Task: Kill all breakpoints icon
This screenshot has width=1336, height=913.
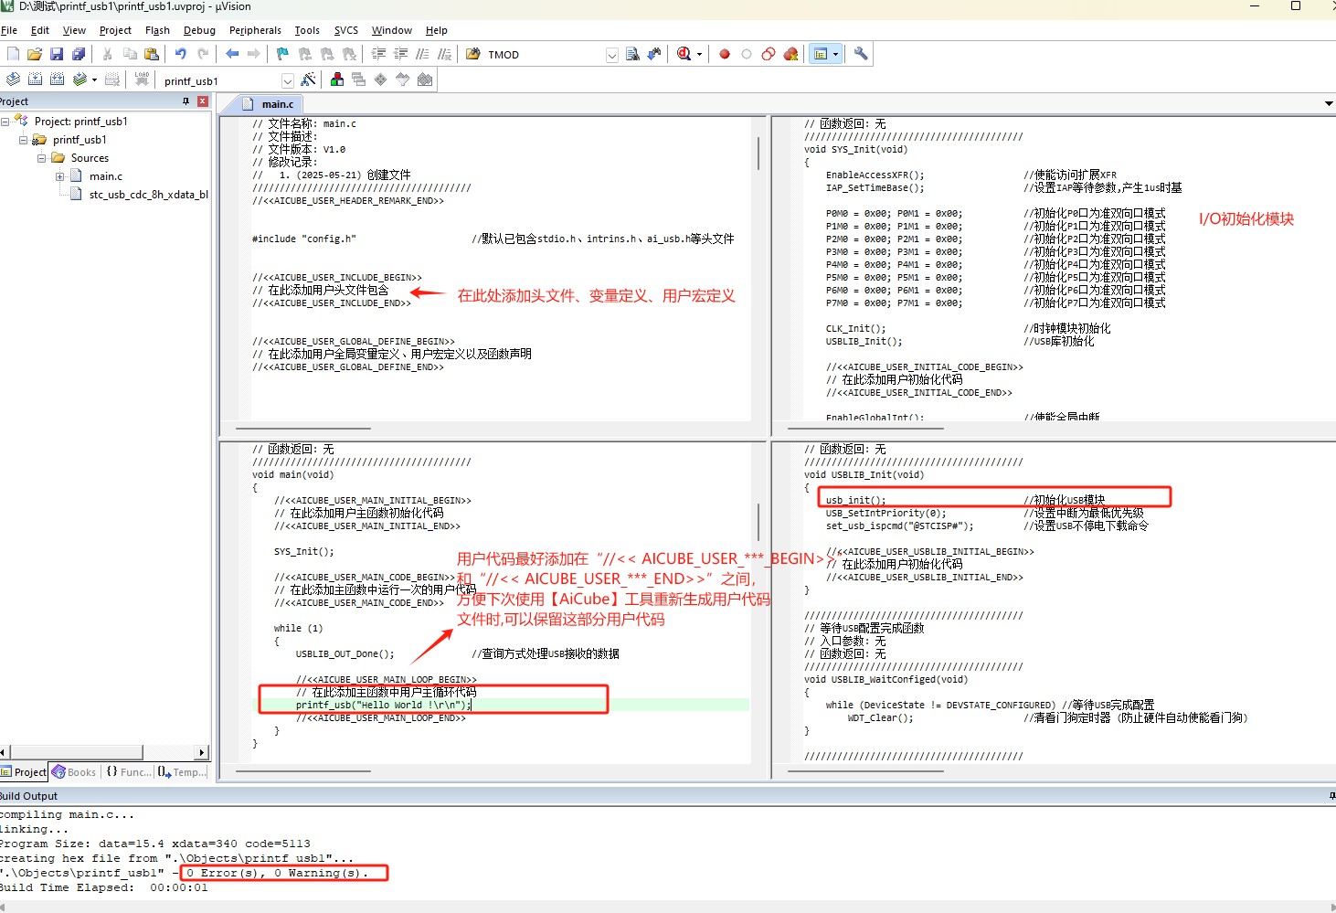Action: click(791, 54)
